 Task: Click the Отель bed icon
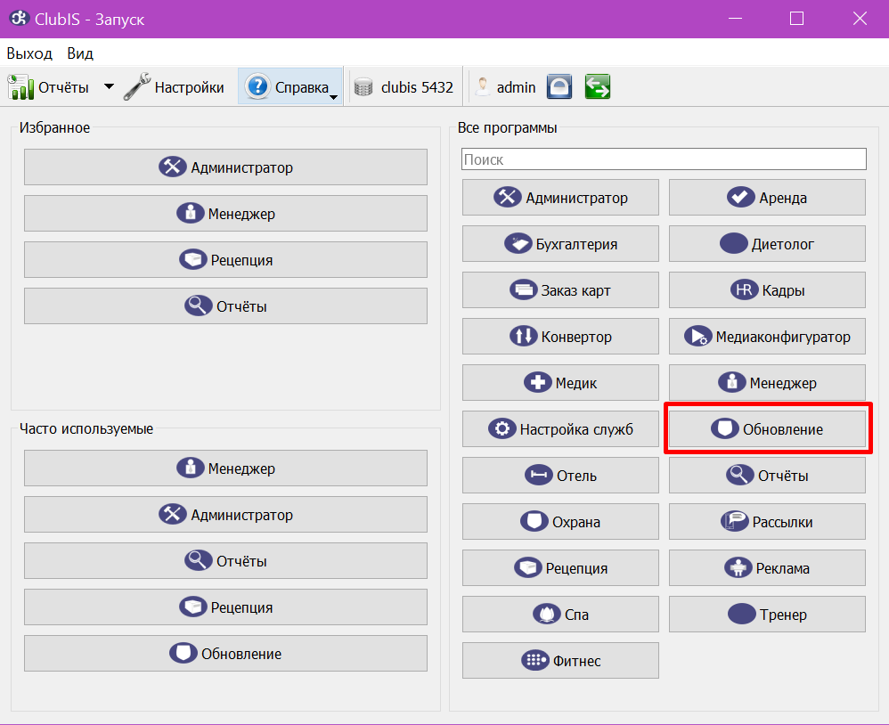[x=539, y=475]
